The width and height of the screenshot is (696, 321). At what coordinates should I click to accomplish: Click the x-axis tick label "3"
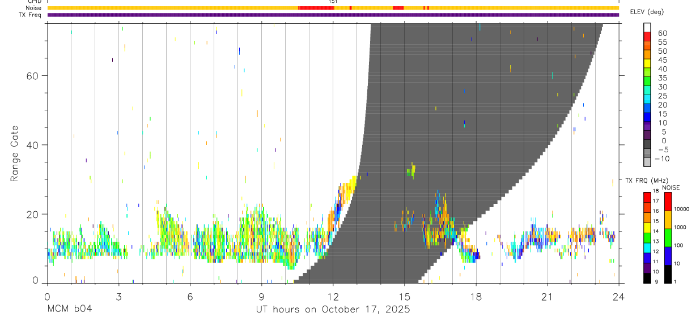pyautogui.click(x=118, y=296)
